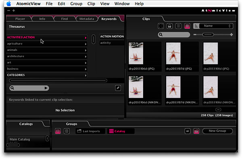
Task: Click the play arrow in thesaurus search
Action: [x=46, y=88]
